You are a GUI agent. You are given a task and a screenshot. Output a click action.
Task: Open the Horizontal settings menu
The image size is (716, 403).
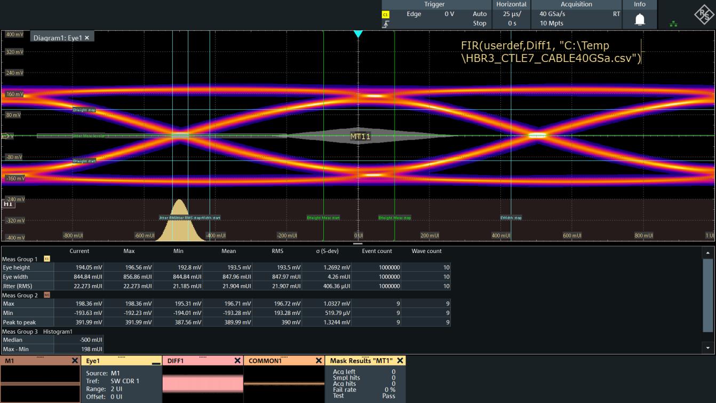pyautogui.click(x=511, y=4)
